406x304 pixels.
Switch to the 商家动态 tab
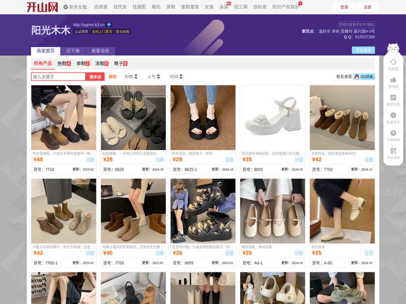click(x=100, y=51)
